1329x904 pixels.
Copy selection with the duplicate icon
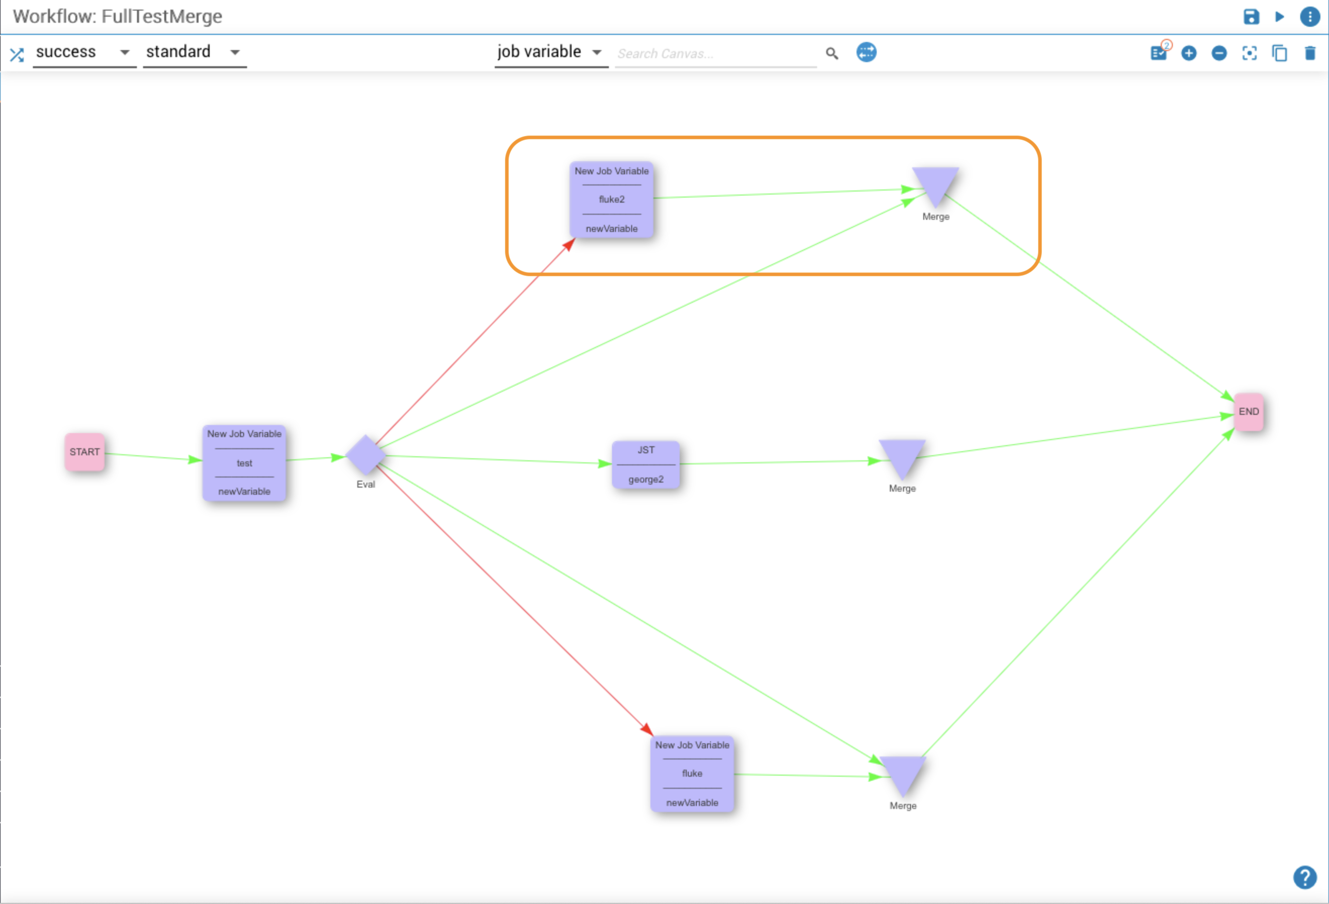(x=1279, y=53)
